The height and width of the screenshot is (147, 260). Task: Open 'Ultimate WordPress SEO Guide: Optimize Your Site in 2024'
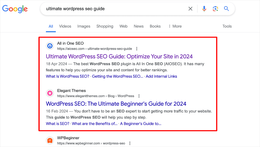point(119,57)
